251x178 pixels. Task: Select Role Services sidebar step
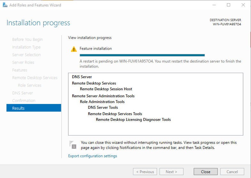30,85
